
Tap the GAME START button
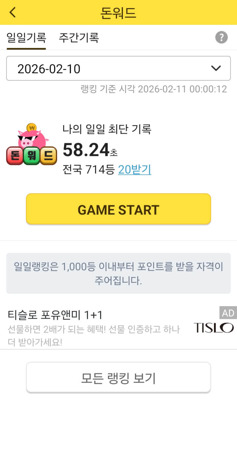(118, 209)
